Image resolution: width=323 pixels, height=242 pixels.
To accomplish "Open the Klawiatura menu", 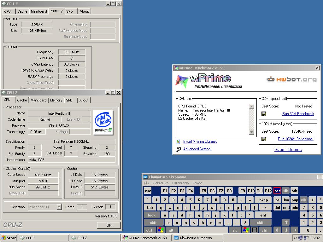I will tap(161, 183).
